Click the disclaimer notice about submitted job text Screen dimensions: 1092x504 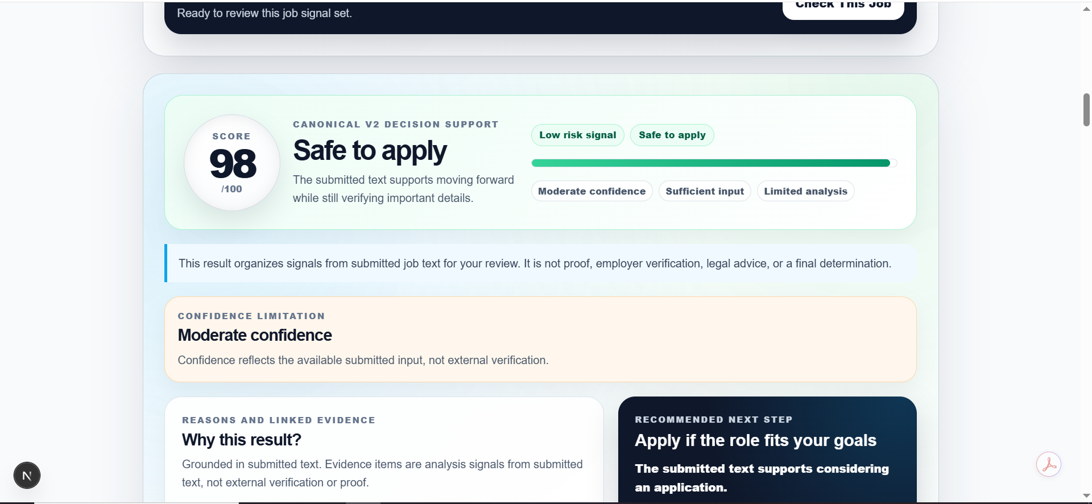click(540, 263)
